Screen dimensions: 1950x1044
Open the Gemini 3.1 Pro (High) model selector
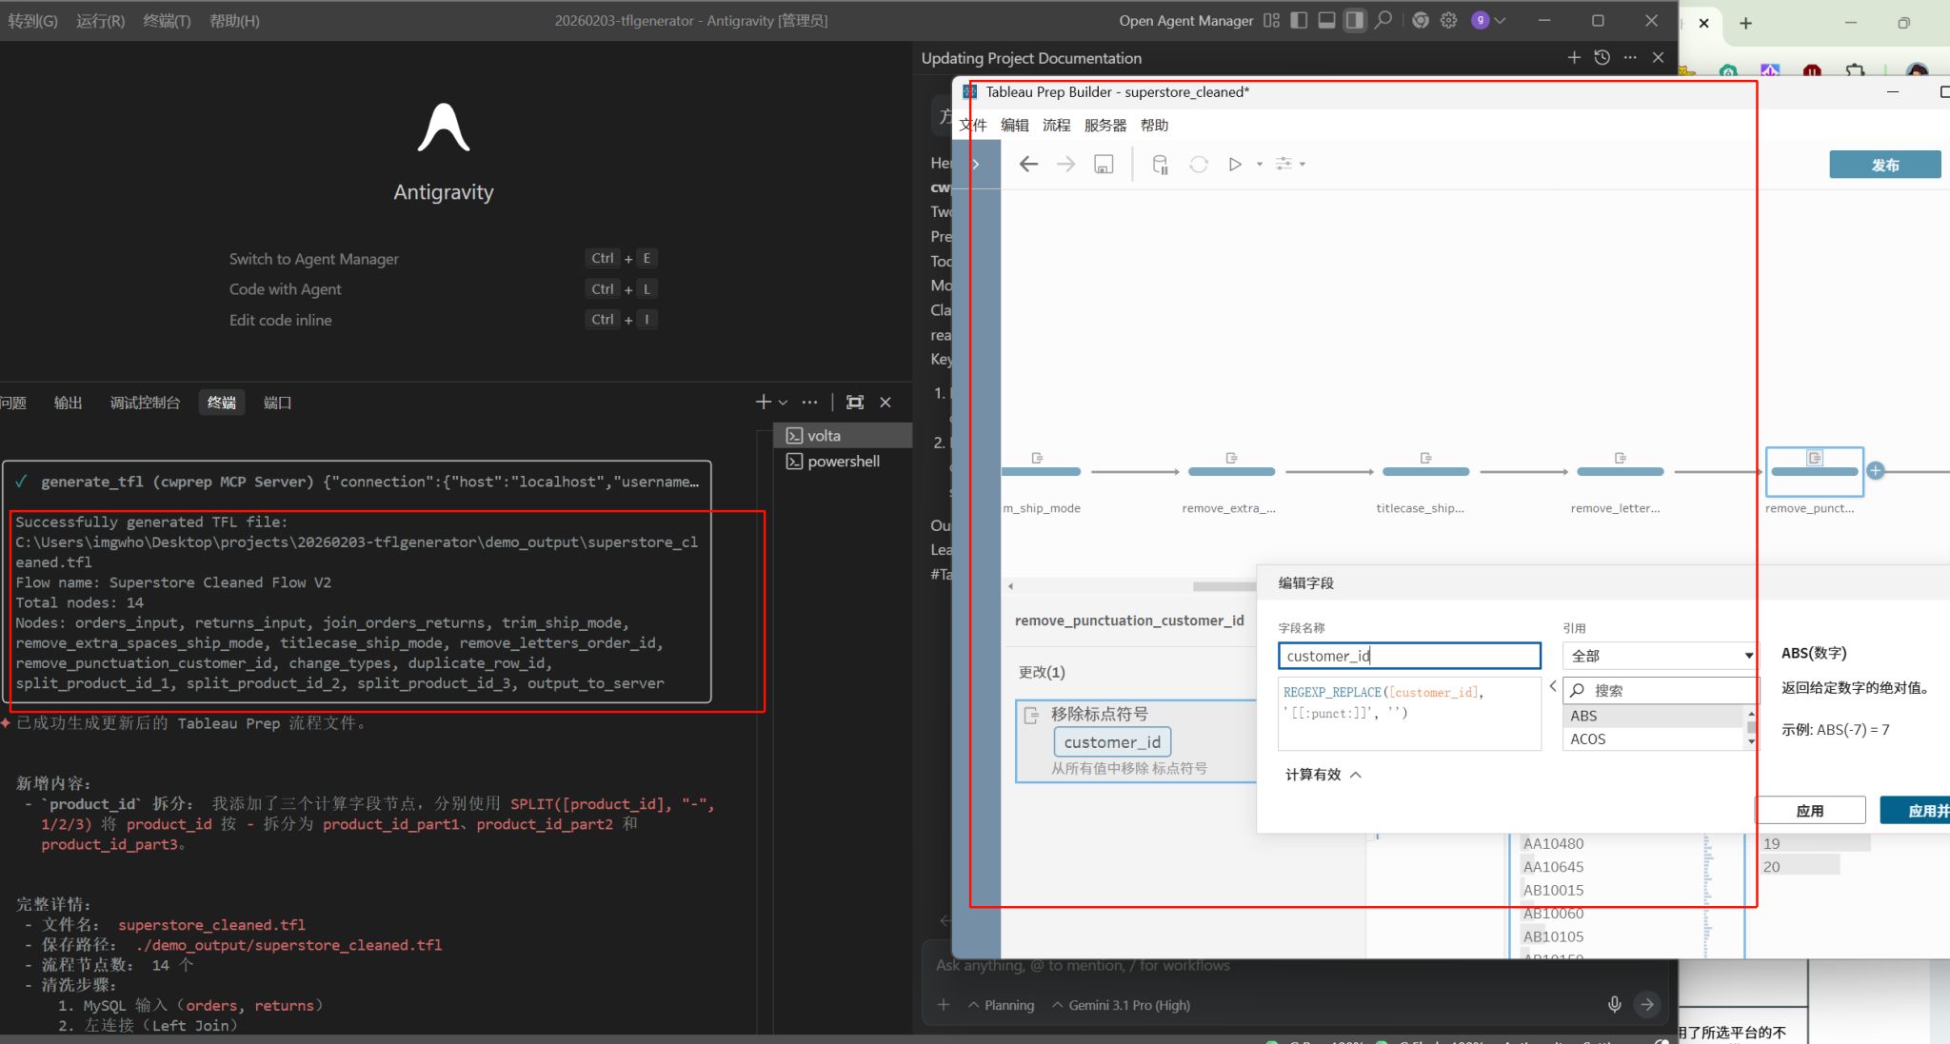[1122, 1005]
